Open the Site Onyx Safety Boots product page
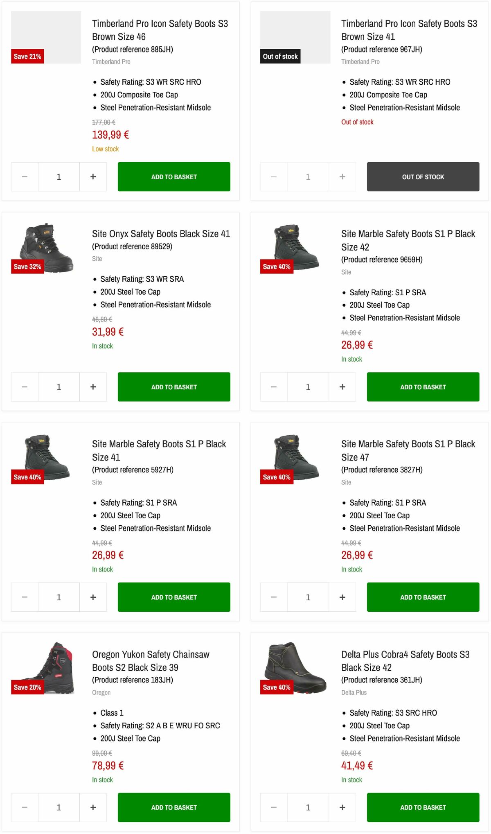This screenshot has height=834, width=491. click(161, 234)
